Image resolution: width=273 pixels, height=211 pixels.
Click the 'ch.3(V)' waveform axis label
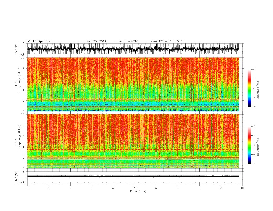17,177
